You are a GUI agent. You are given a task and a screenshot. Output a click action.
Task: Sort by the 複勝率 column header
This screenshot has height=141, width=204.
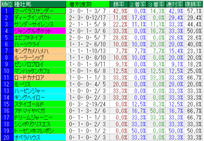pyautogui.click(x=194, y=4)
